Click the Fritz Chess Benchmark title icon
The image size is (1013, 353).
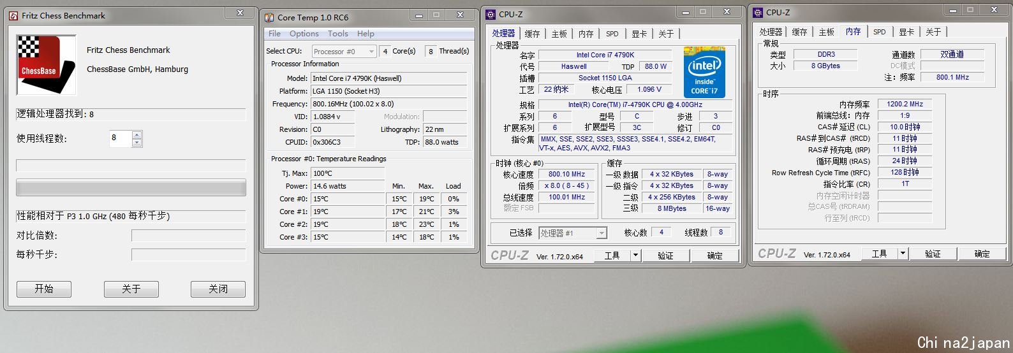pyautogui.click(x=13, y=15)
